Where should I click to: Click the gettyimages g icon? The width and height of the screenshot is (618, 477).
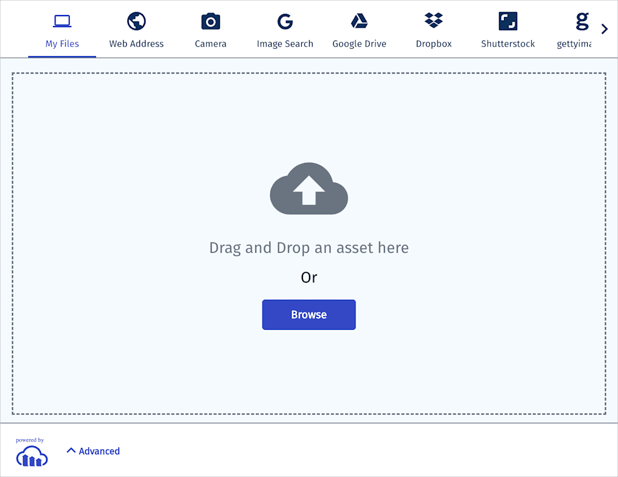click(x=581, y=20)
